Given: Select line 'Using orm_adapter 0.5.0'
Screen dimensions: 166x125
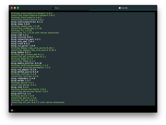Looking at the screenshot, I should click(x=24, y=70).
